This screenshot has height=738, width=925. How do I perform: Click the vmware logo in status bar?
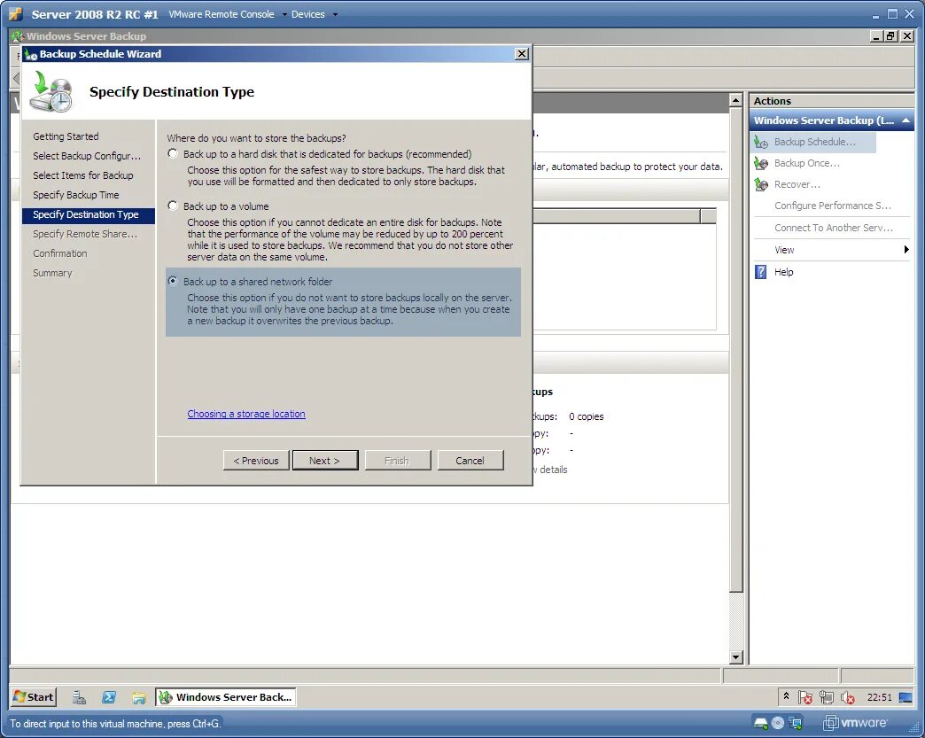(x=855, y=723)
